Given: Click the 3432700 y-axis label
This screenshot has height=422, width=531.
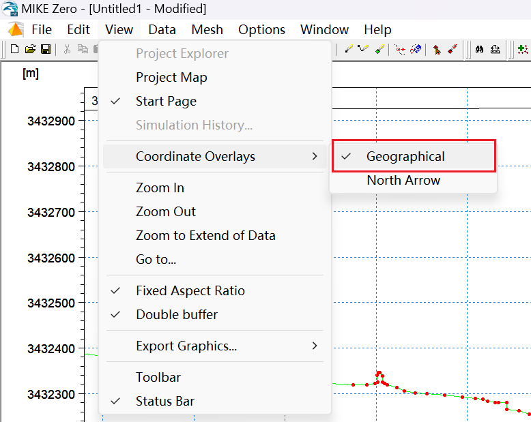Looking at the screenshot, I should (51, 212).
